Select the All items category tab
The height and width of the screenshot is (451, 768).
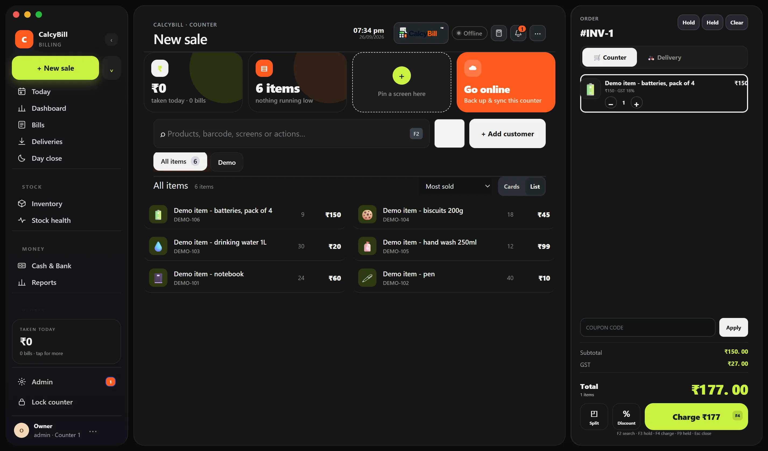tap(180, 162)
